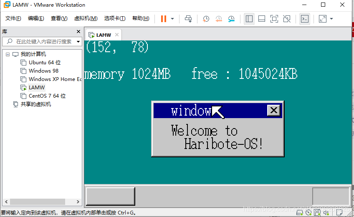This screenshot has height=217, width=354.
Task: Open the 编辑(E) menu
Action: (36, 18)
